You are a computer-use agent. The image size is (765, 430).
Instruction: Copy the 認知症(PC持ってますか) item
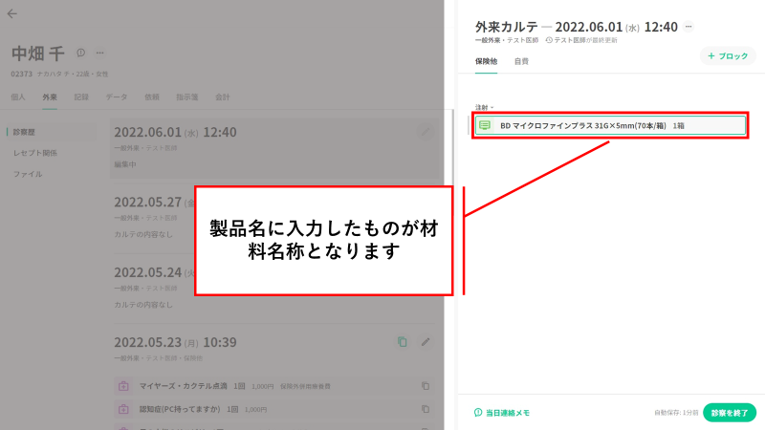click(x=426, y=409)
